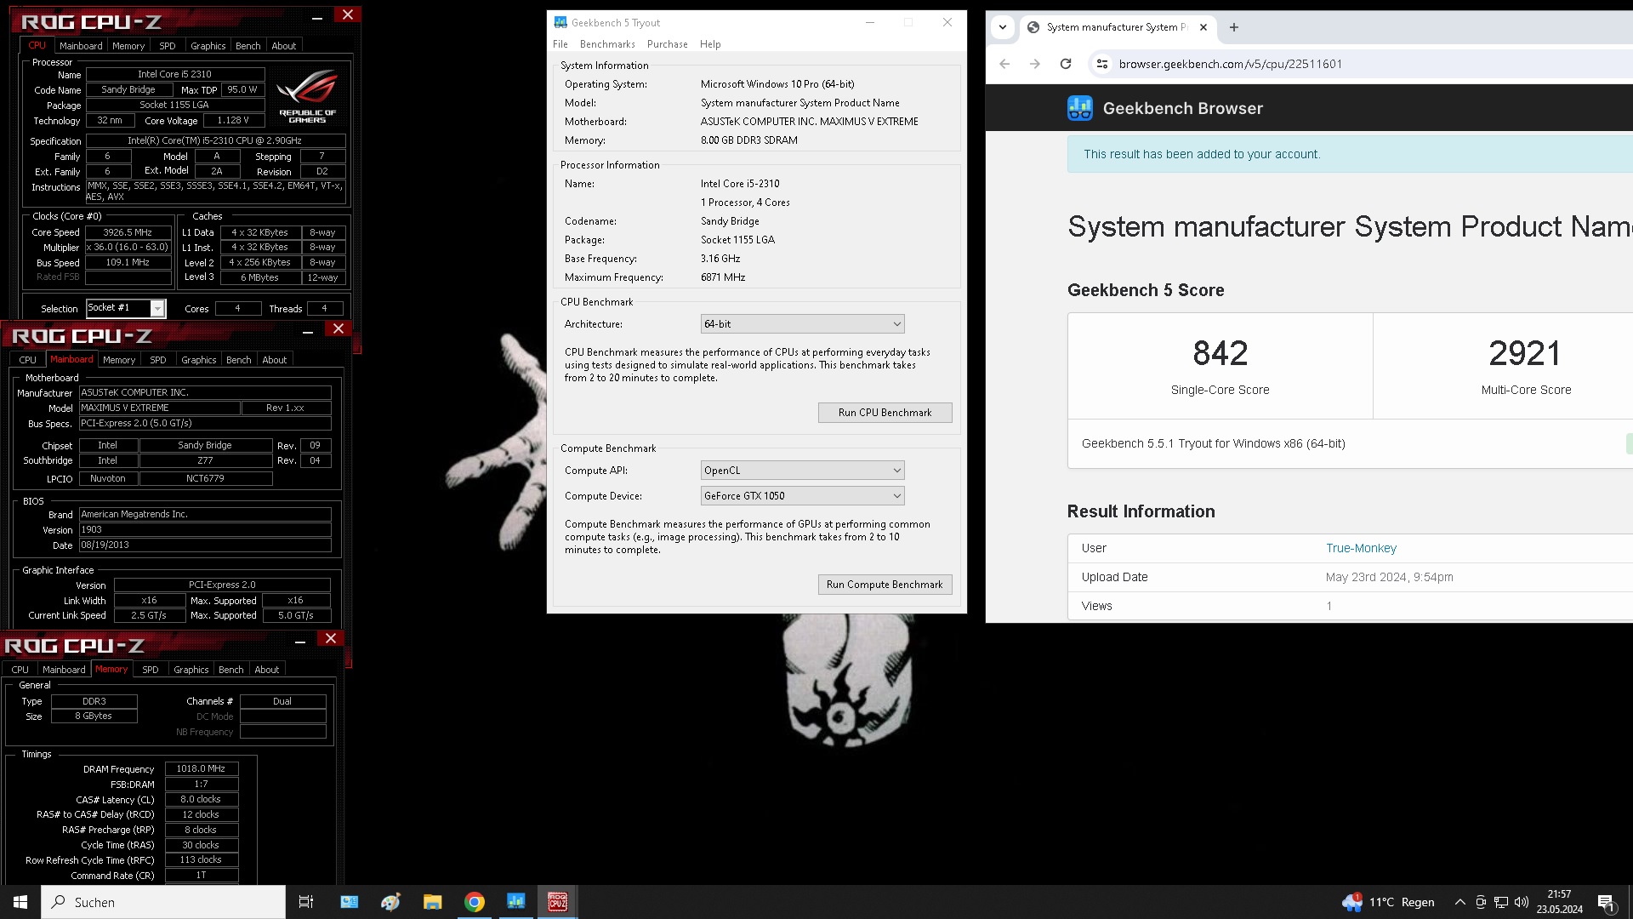Go back in Chrome browser
This screenshot has height=919, width=1633.
click(1004, 64)
